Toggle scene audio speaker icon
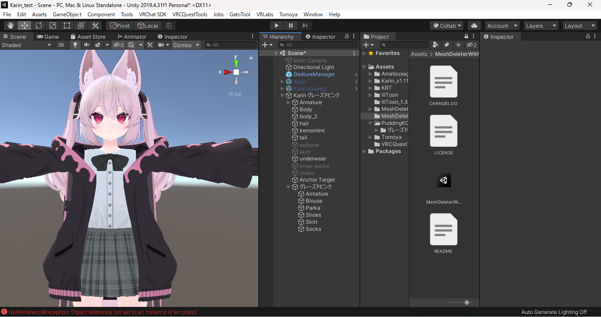 (87, 45)
